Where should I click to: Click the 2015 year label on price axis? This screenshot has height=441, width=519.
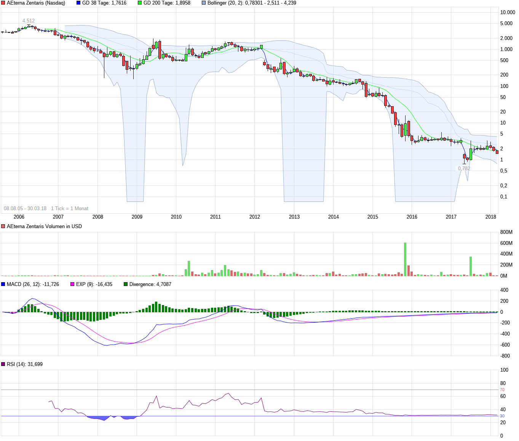tap(373, 217)
